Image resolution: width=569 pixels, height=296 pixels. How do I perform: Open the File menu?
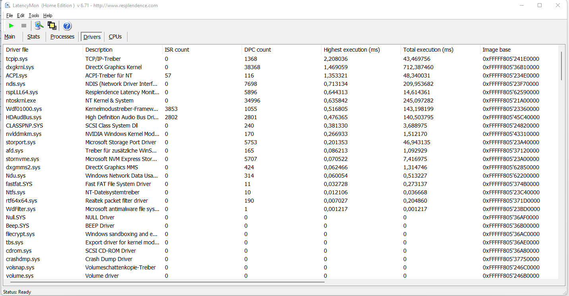tap(10, 15)
